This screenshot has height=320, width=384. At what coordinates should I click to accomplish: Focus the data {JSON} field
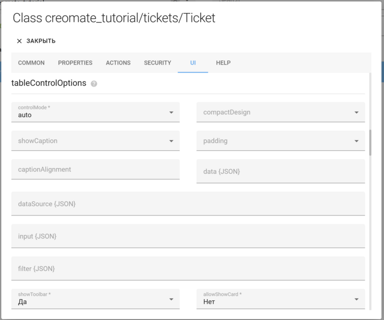coord(280,172)
